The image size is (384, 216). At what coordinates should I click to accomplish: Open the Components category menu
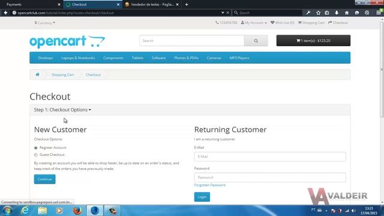(x=113, y=58)
